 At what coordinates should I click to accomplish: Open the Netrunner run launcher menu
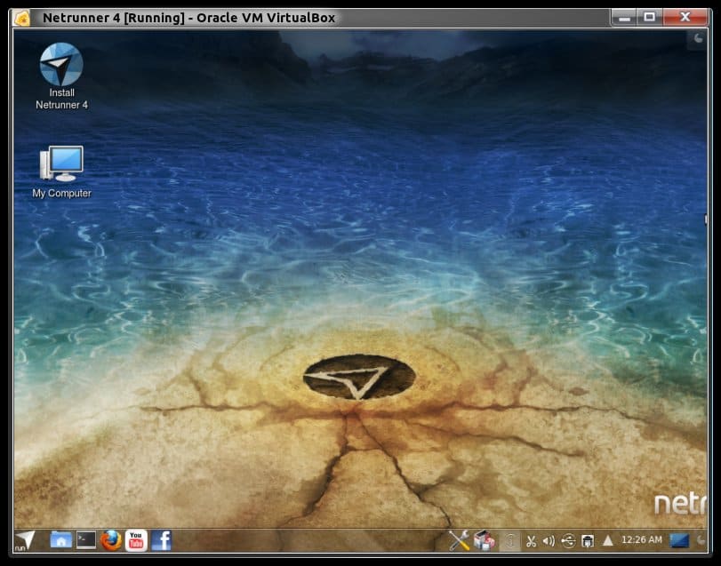click(26, 539)
